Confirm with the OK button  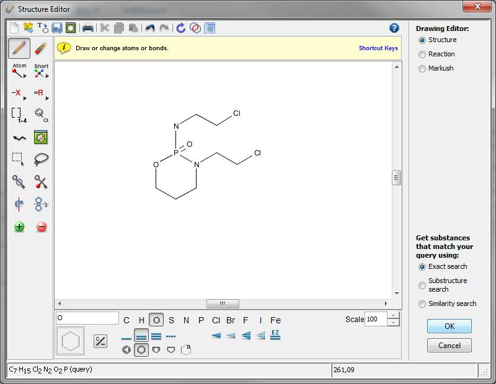[449, 326]
